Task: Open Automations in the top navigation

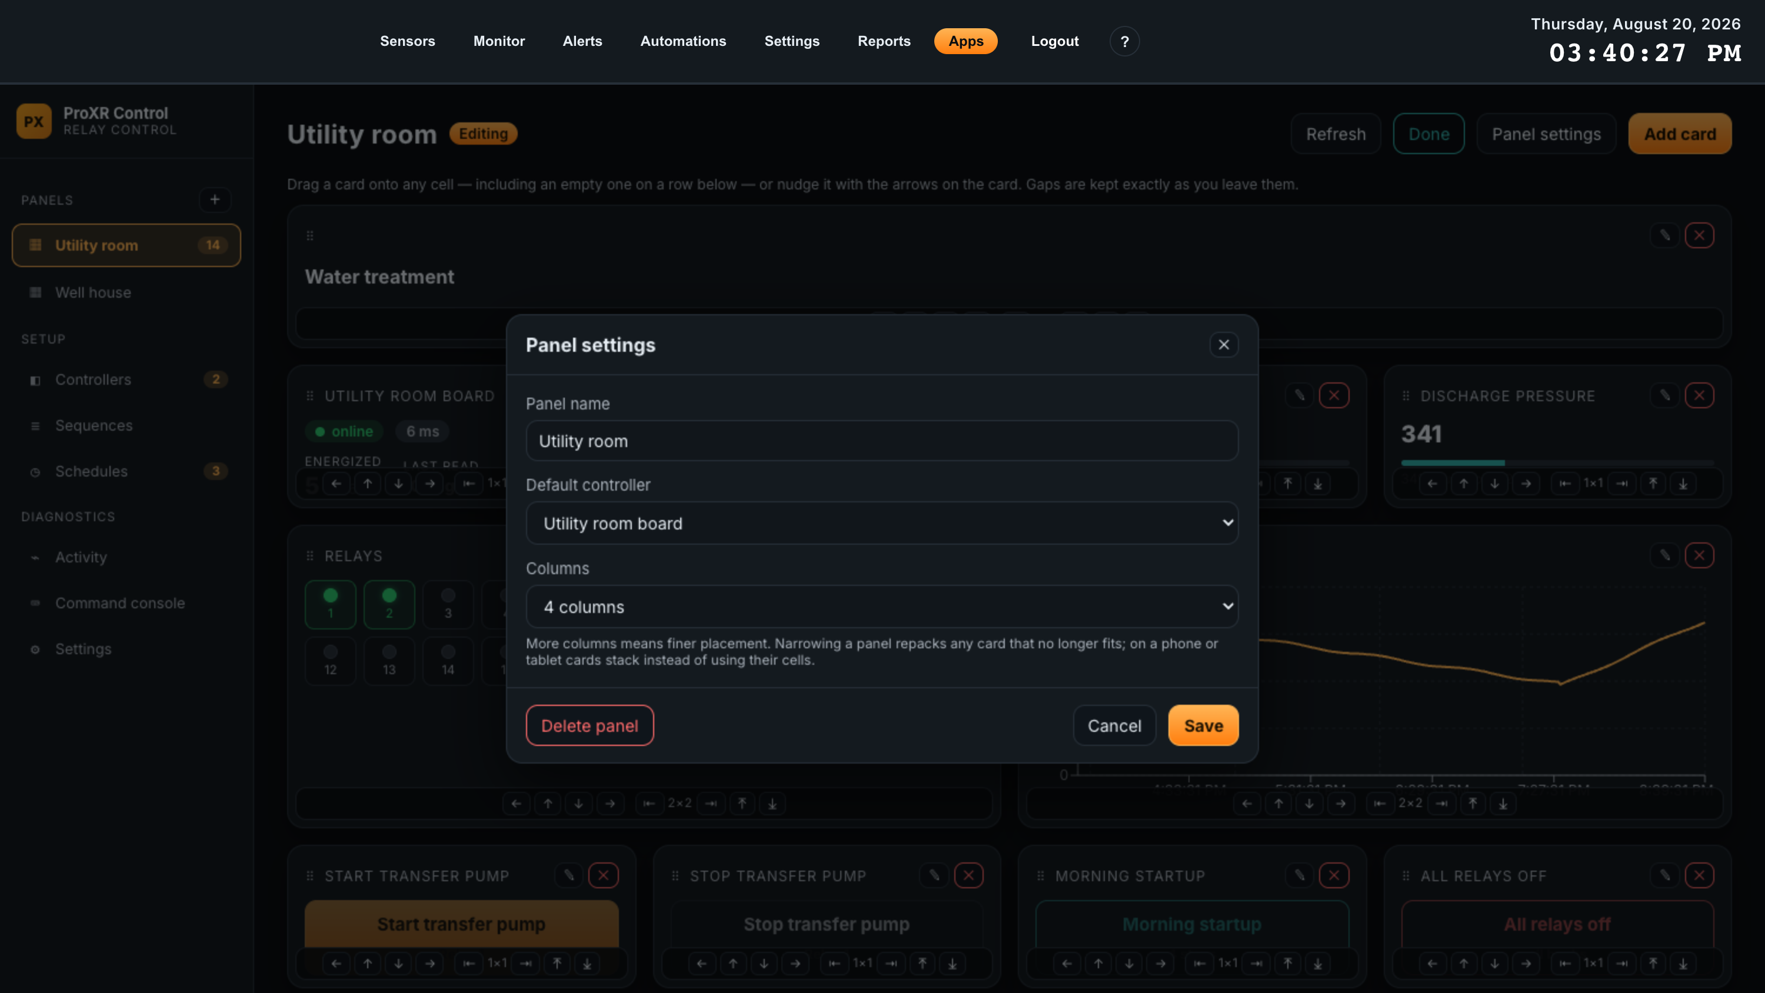Action: 683,41
